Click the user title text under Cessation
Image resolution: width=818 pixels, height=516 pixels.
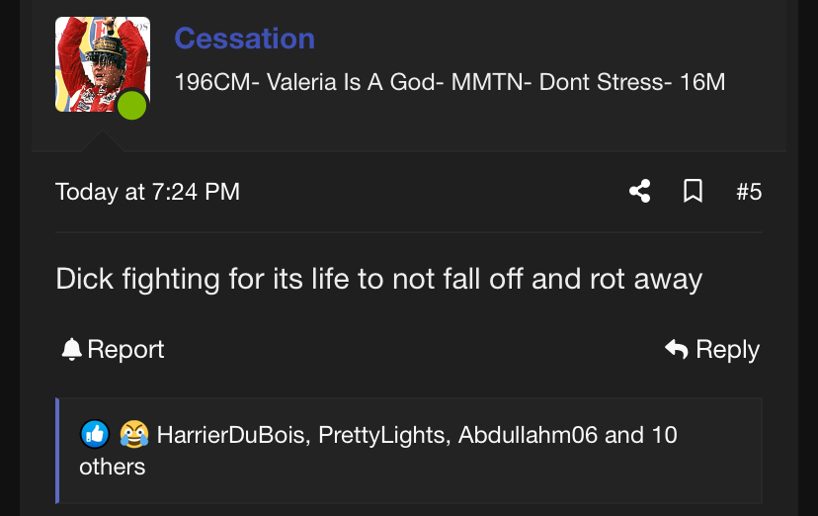450,82
